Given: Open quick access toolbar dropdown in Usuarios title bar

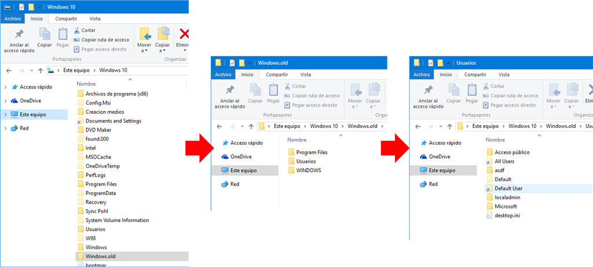Looking at the screenshot, I should coord(448,63).
